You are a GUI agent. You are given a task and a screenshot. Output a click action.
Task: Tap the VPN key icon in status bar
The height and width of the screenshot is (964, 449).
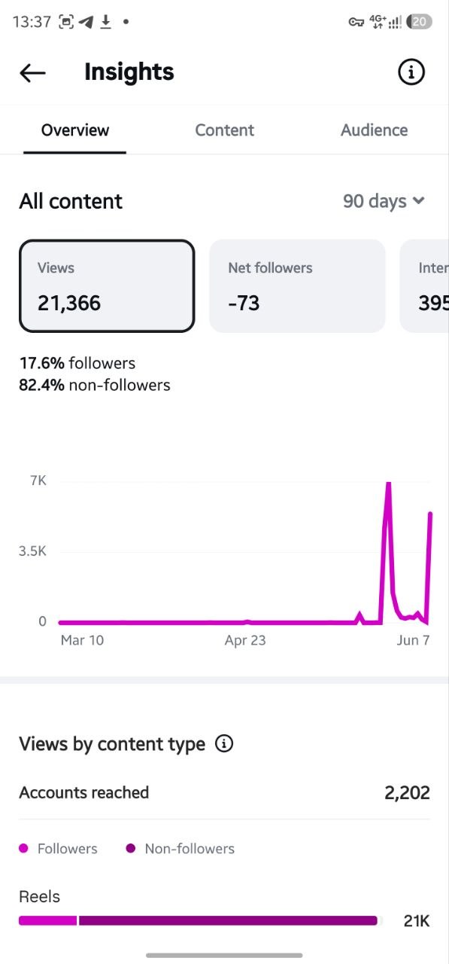click(356, 22)
